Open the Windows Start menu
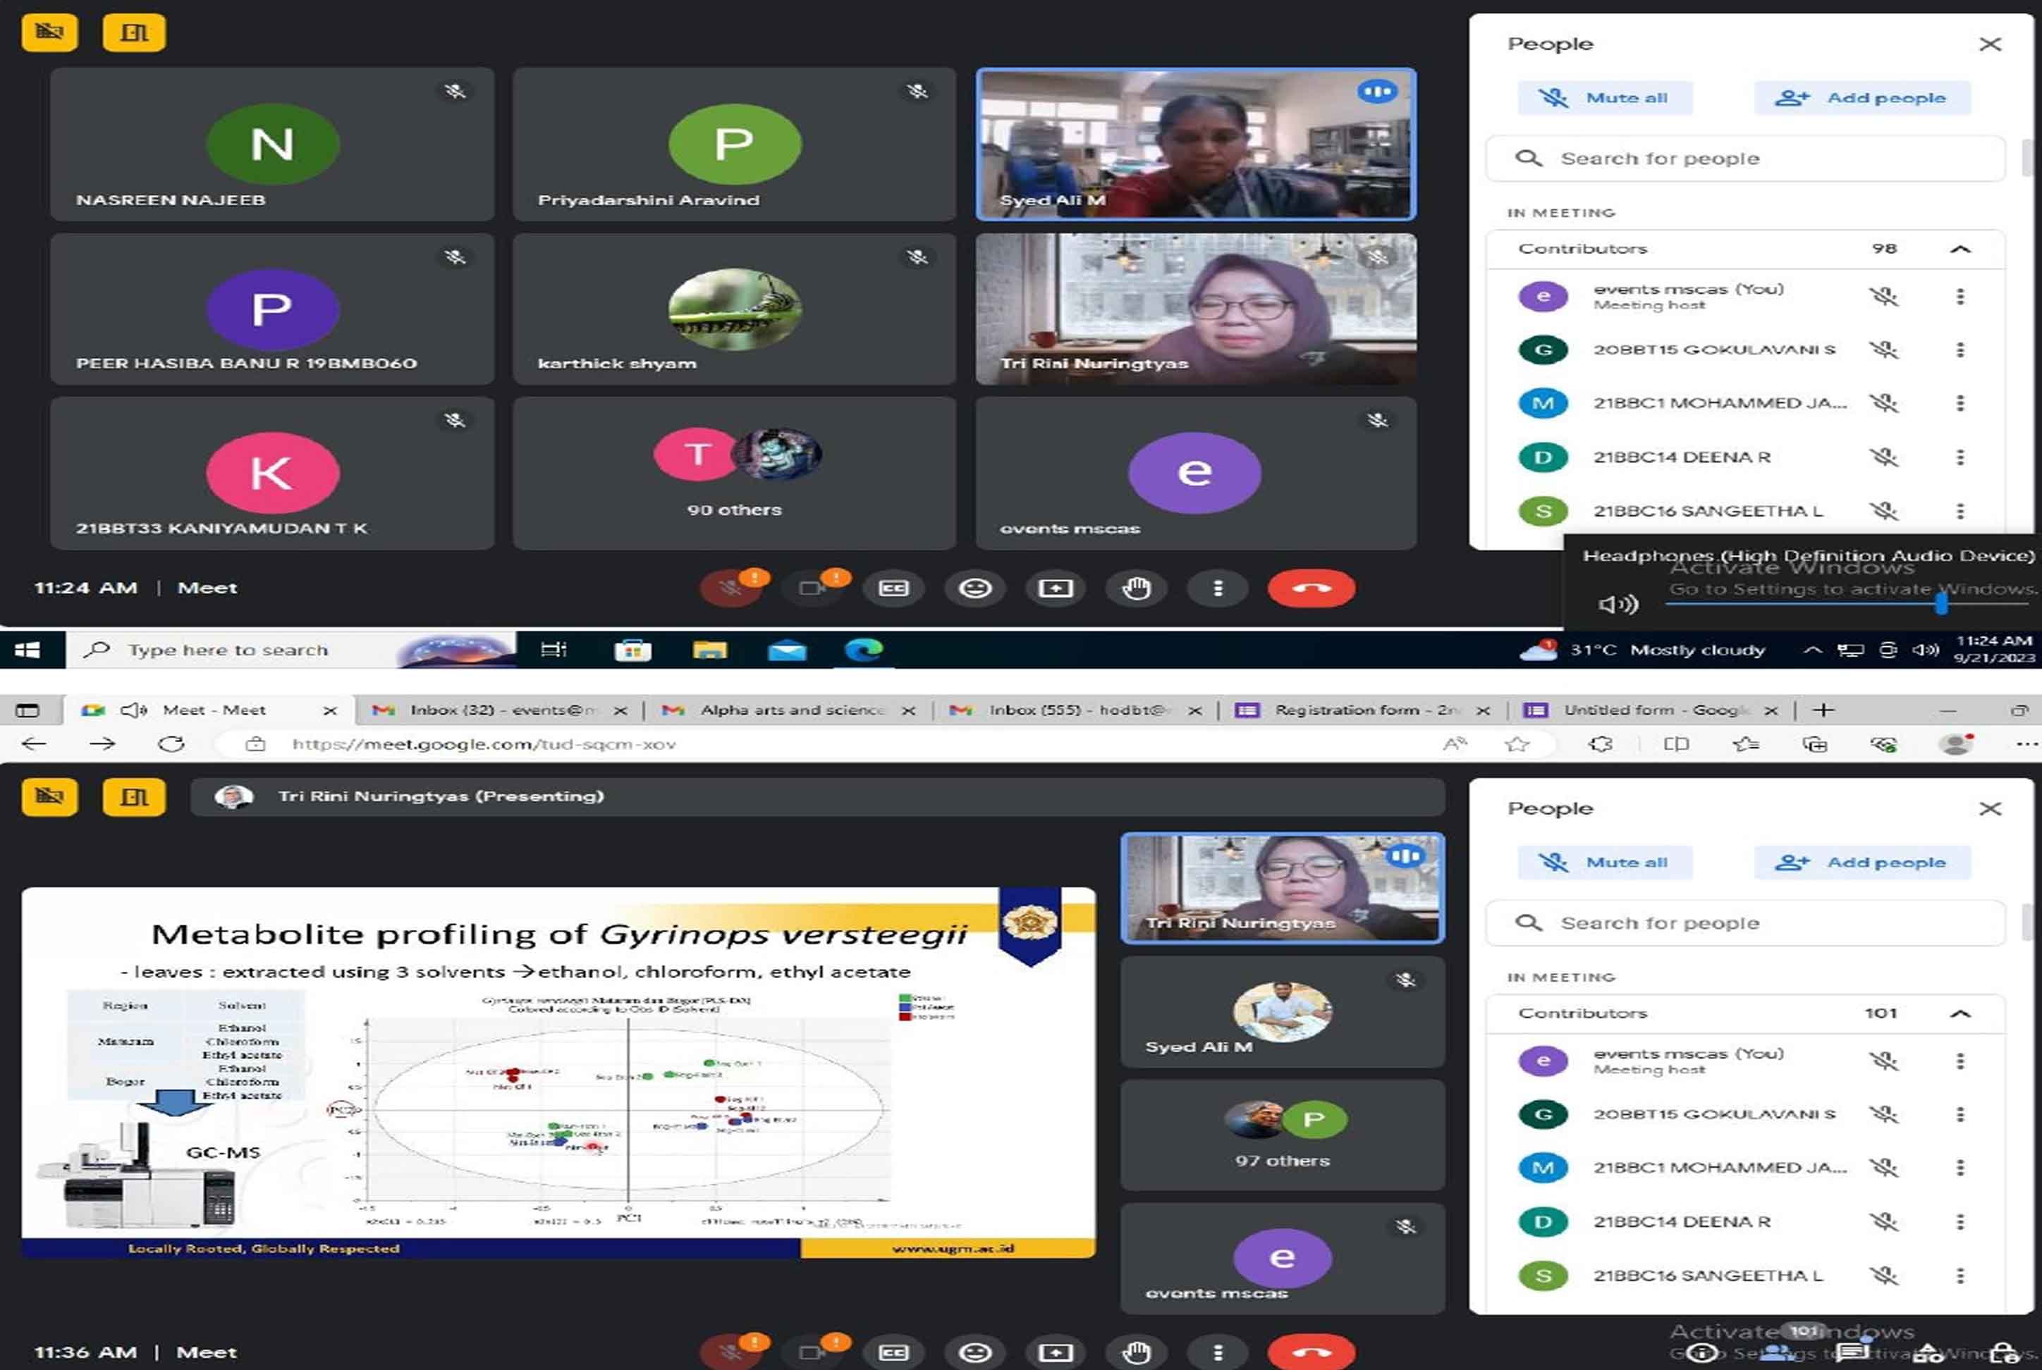This screenshot has height=1370, width=2042. coord(28,650)
